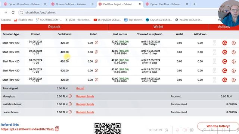Reload the page with the browser refresh button
Viewport: 239px width, 134px height.
click(13, 12)
